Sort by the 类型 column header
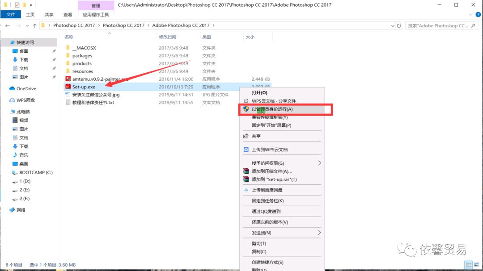This screenshot has width=483, height=271. [206, 37]
